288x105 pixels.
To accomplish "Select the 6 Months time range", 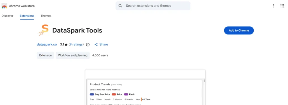I will point(129,99).
